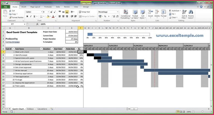Click Increase Font Size icon
214x115 pixels.
[x=51, y=12]
